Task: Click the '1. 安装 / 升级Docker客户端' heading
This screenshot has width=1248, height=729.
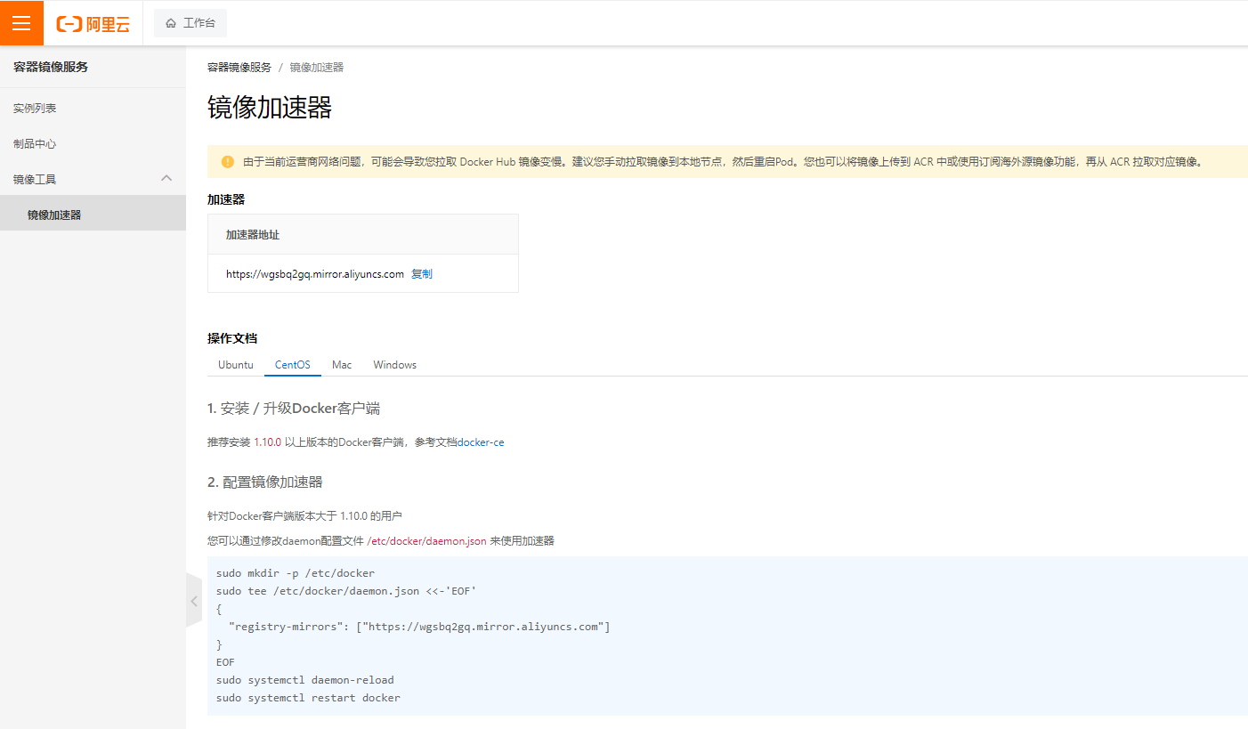Action: pos(294,409)
